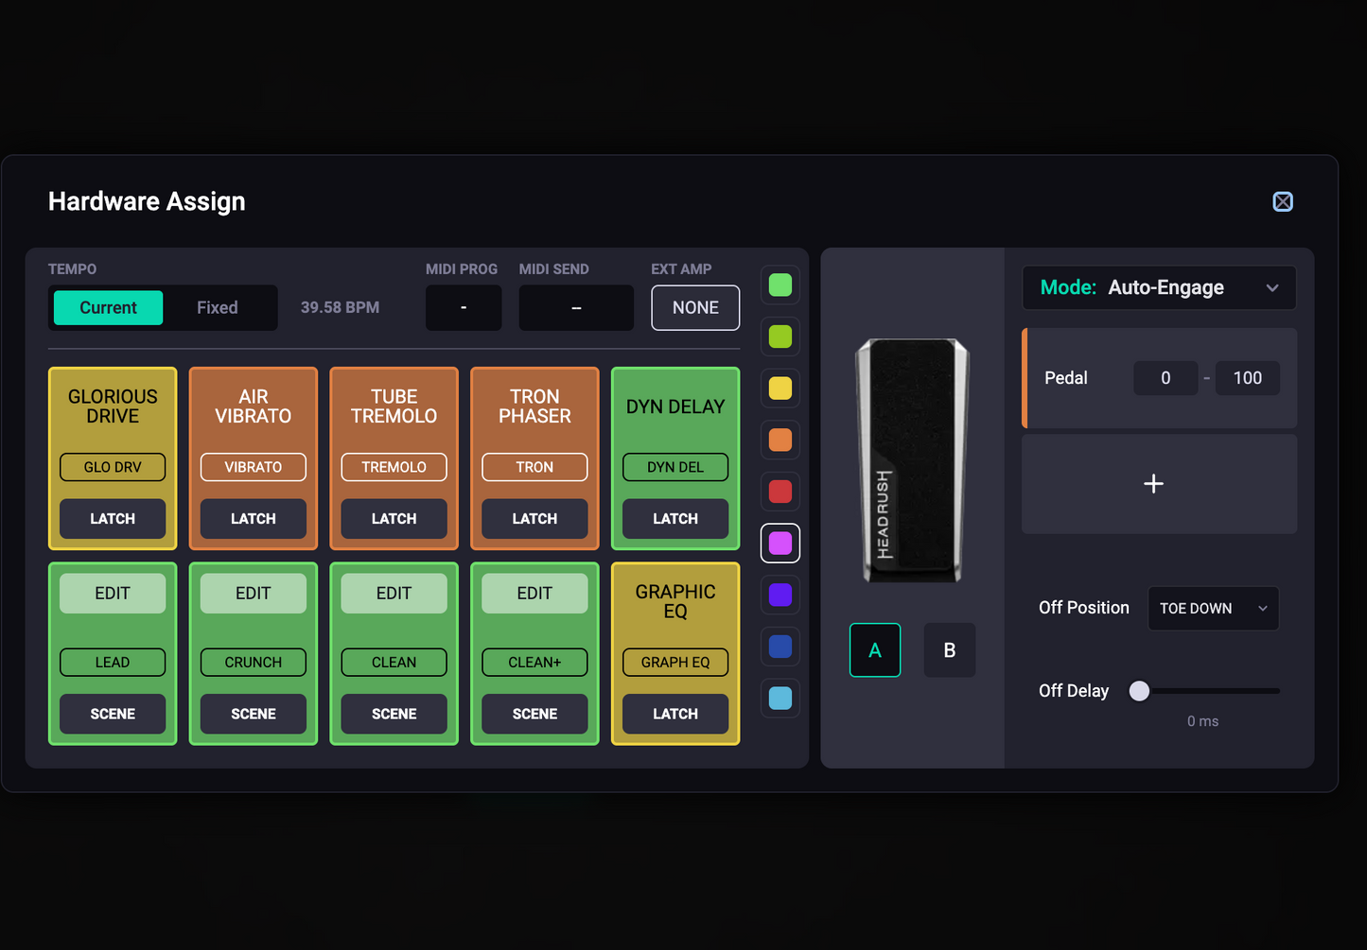Click EDIT on the CRUNCH scene

(254, 594)
